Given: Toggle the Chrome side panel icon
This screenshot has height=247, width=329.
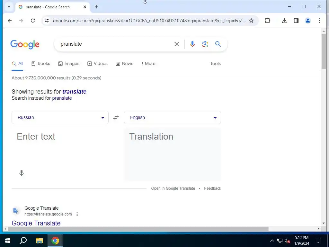Looking at the screenshot, I should [296, 21].
